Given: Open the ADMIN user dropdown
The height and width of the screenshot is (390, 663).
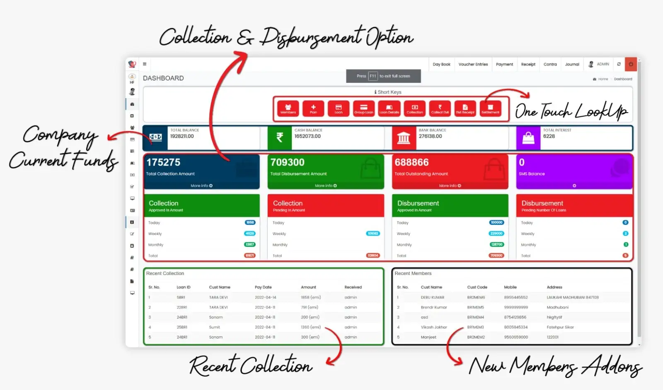Looking at the screenshot, I should pyautogui.click(x=599, y=64).
